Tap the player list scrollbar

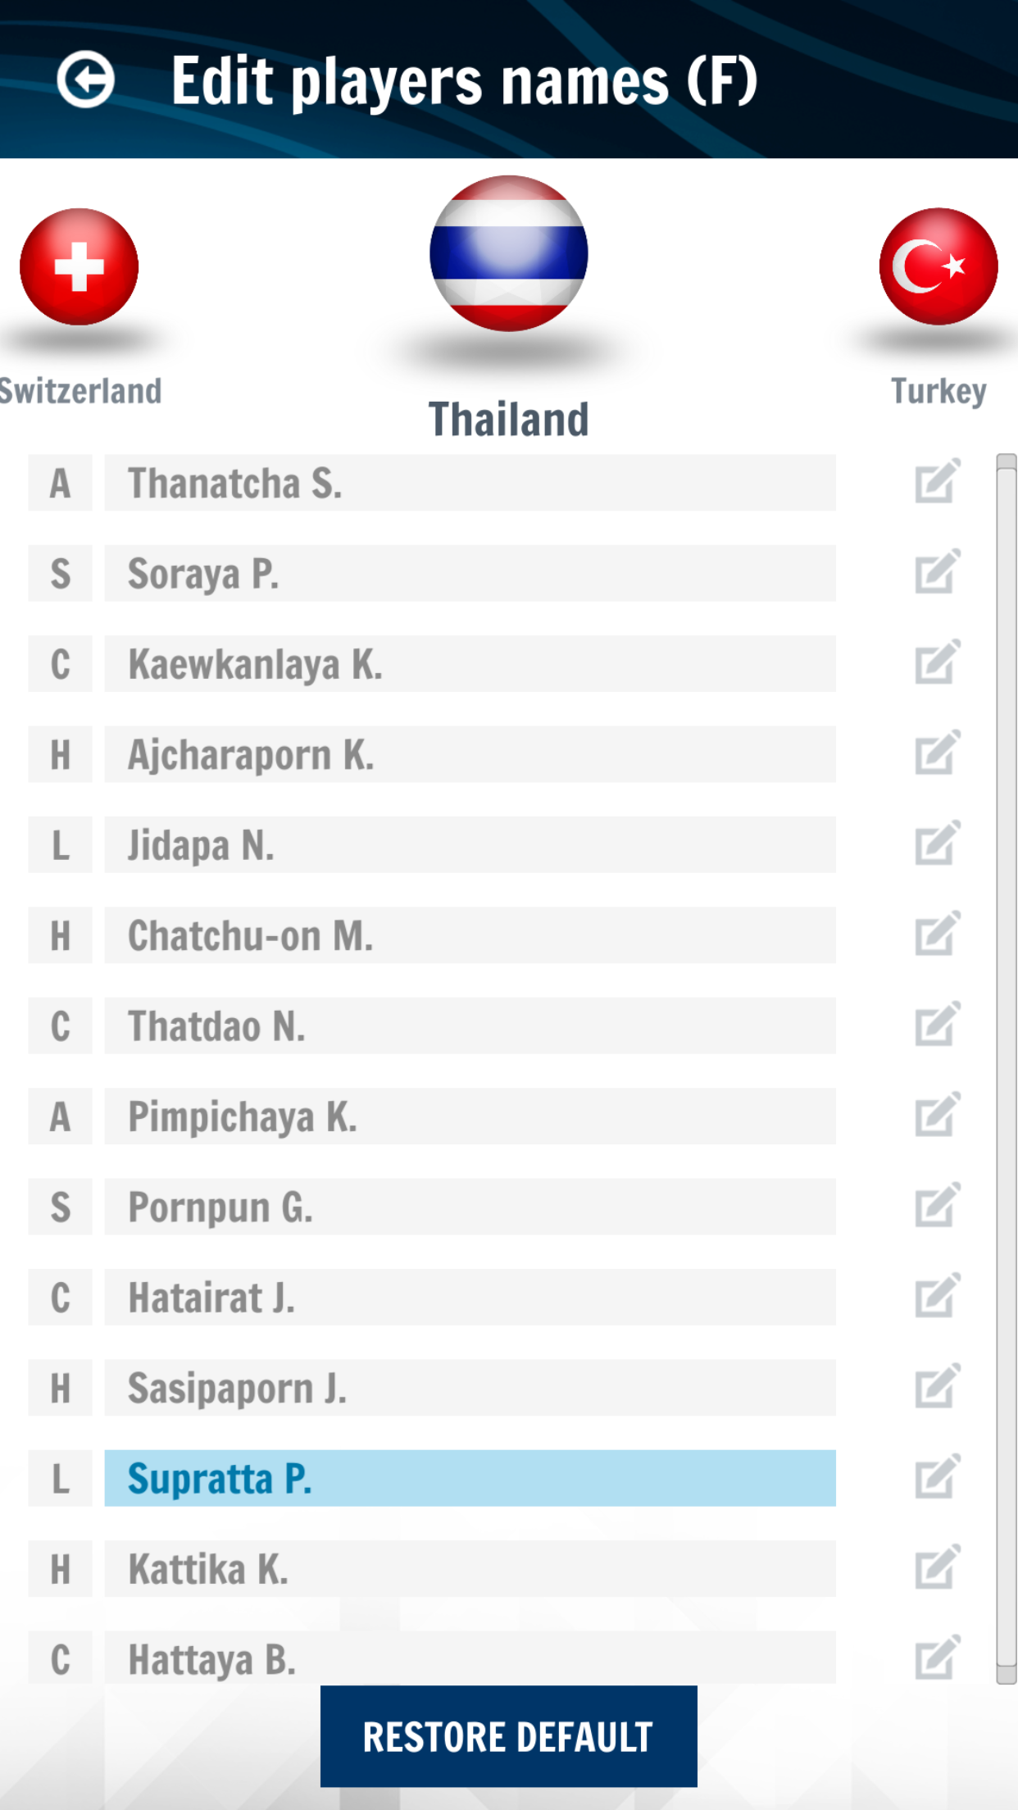pyautogui.click(x=1007, y=1066)
